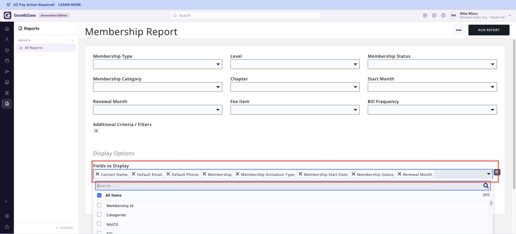The height and width of the screenshot is (234, 516).
Task: Open the help question mark icon
Action: [x=443, y=15]
